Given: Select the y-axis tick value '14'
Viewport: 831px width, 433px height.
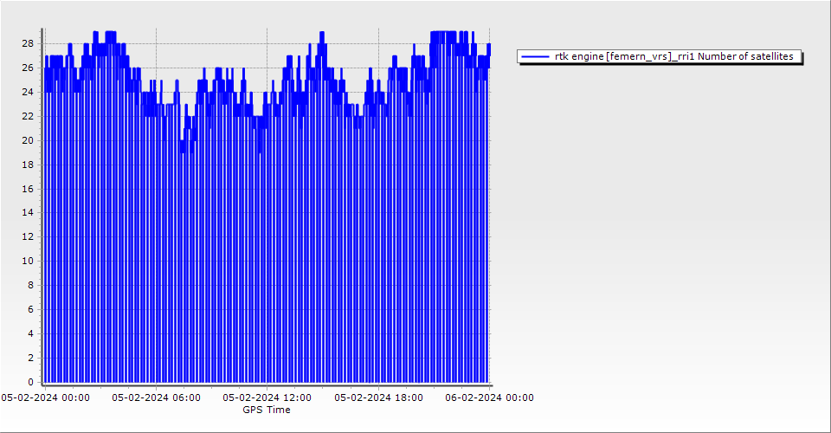Looking at the screenshot, I should [28, 212].
